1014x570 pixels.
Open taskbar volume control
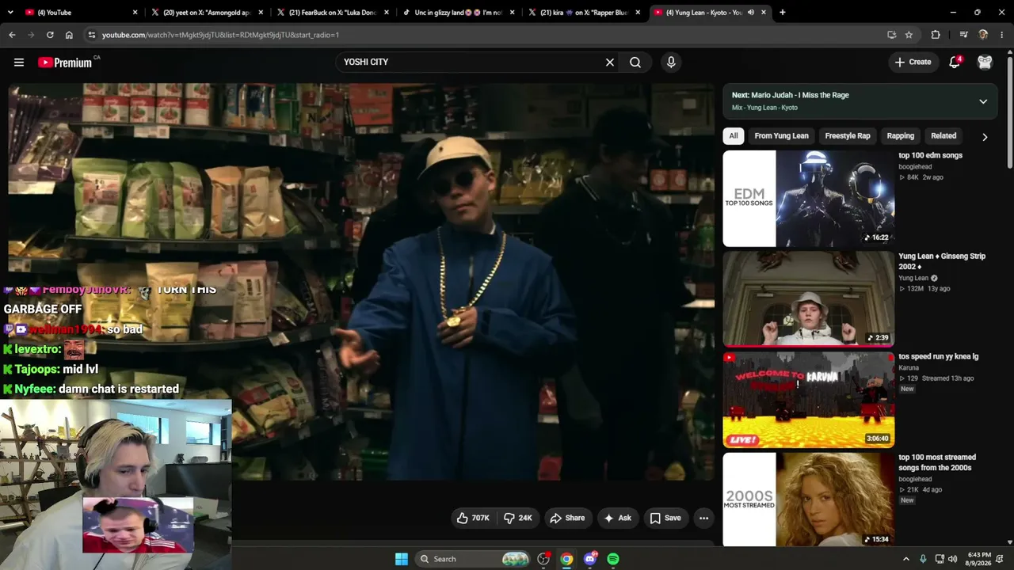point(953,559)
